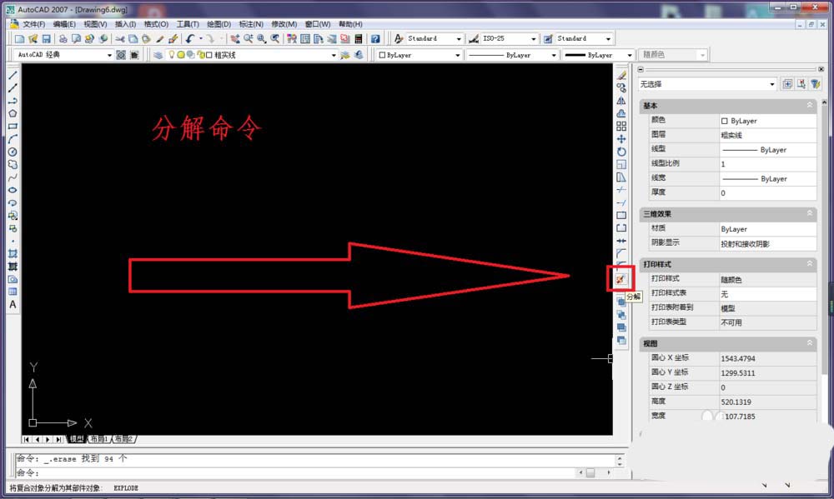
Task: Collapse the 打印样式 properties section
Action: tap(810, 263)
